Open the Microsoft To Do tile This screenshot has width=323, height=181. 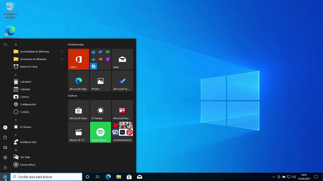click(x=122, y=81)
